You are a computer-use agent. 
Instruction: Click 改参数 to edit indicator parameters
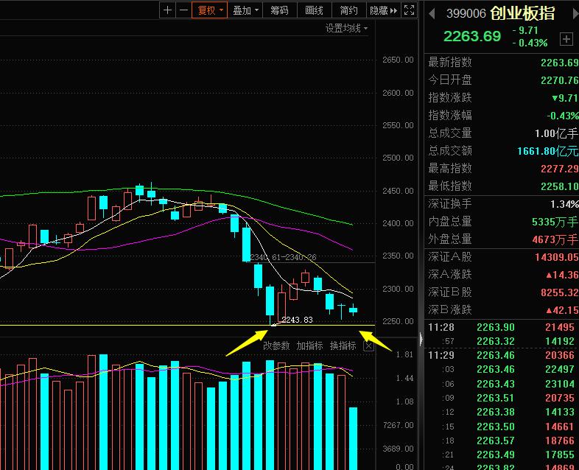[276, 346]
